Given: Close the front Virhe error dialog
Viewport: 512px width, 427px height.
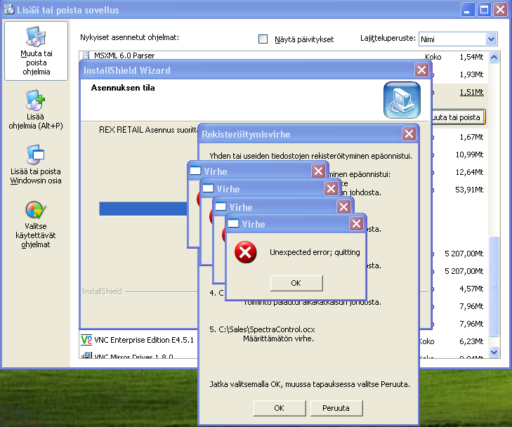Looking at the screenshot, I should coord(357,224).
